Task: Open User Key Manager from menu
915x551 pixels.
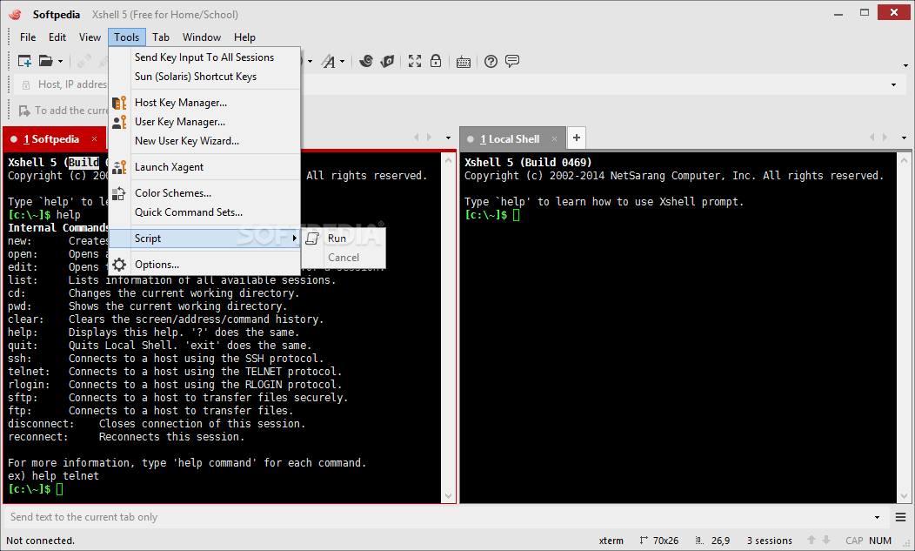Action: tap(204, 122)
